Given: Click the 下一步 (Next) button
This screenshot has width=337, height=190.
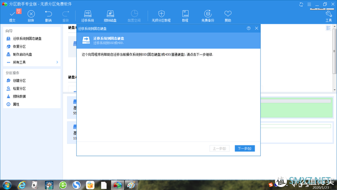Looking at the screenshot, I should 245,148.
